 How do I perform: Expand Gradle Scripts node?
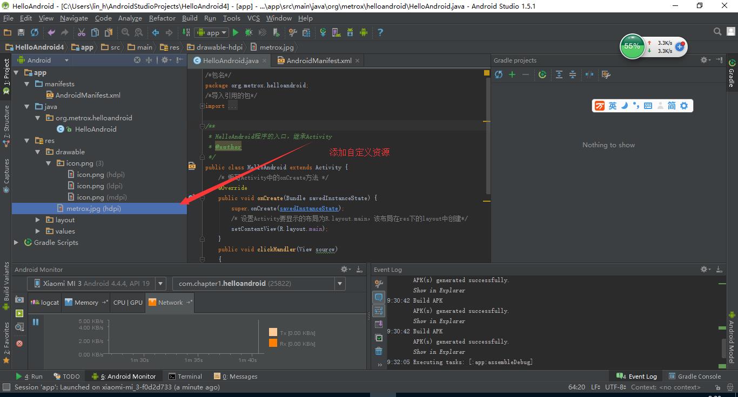[16, 242]
